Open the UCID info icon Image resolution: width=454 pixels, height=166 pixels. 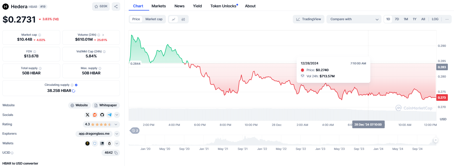pos(12,153)
